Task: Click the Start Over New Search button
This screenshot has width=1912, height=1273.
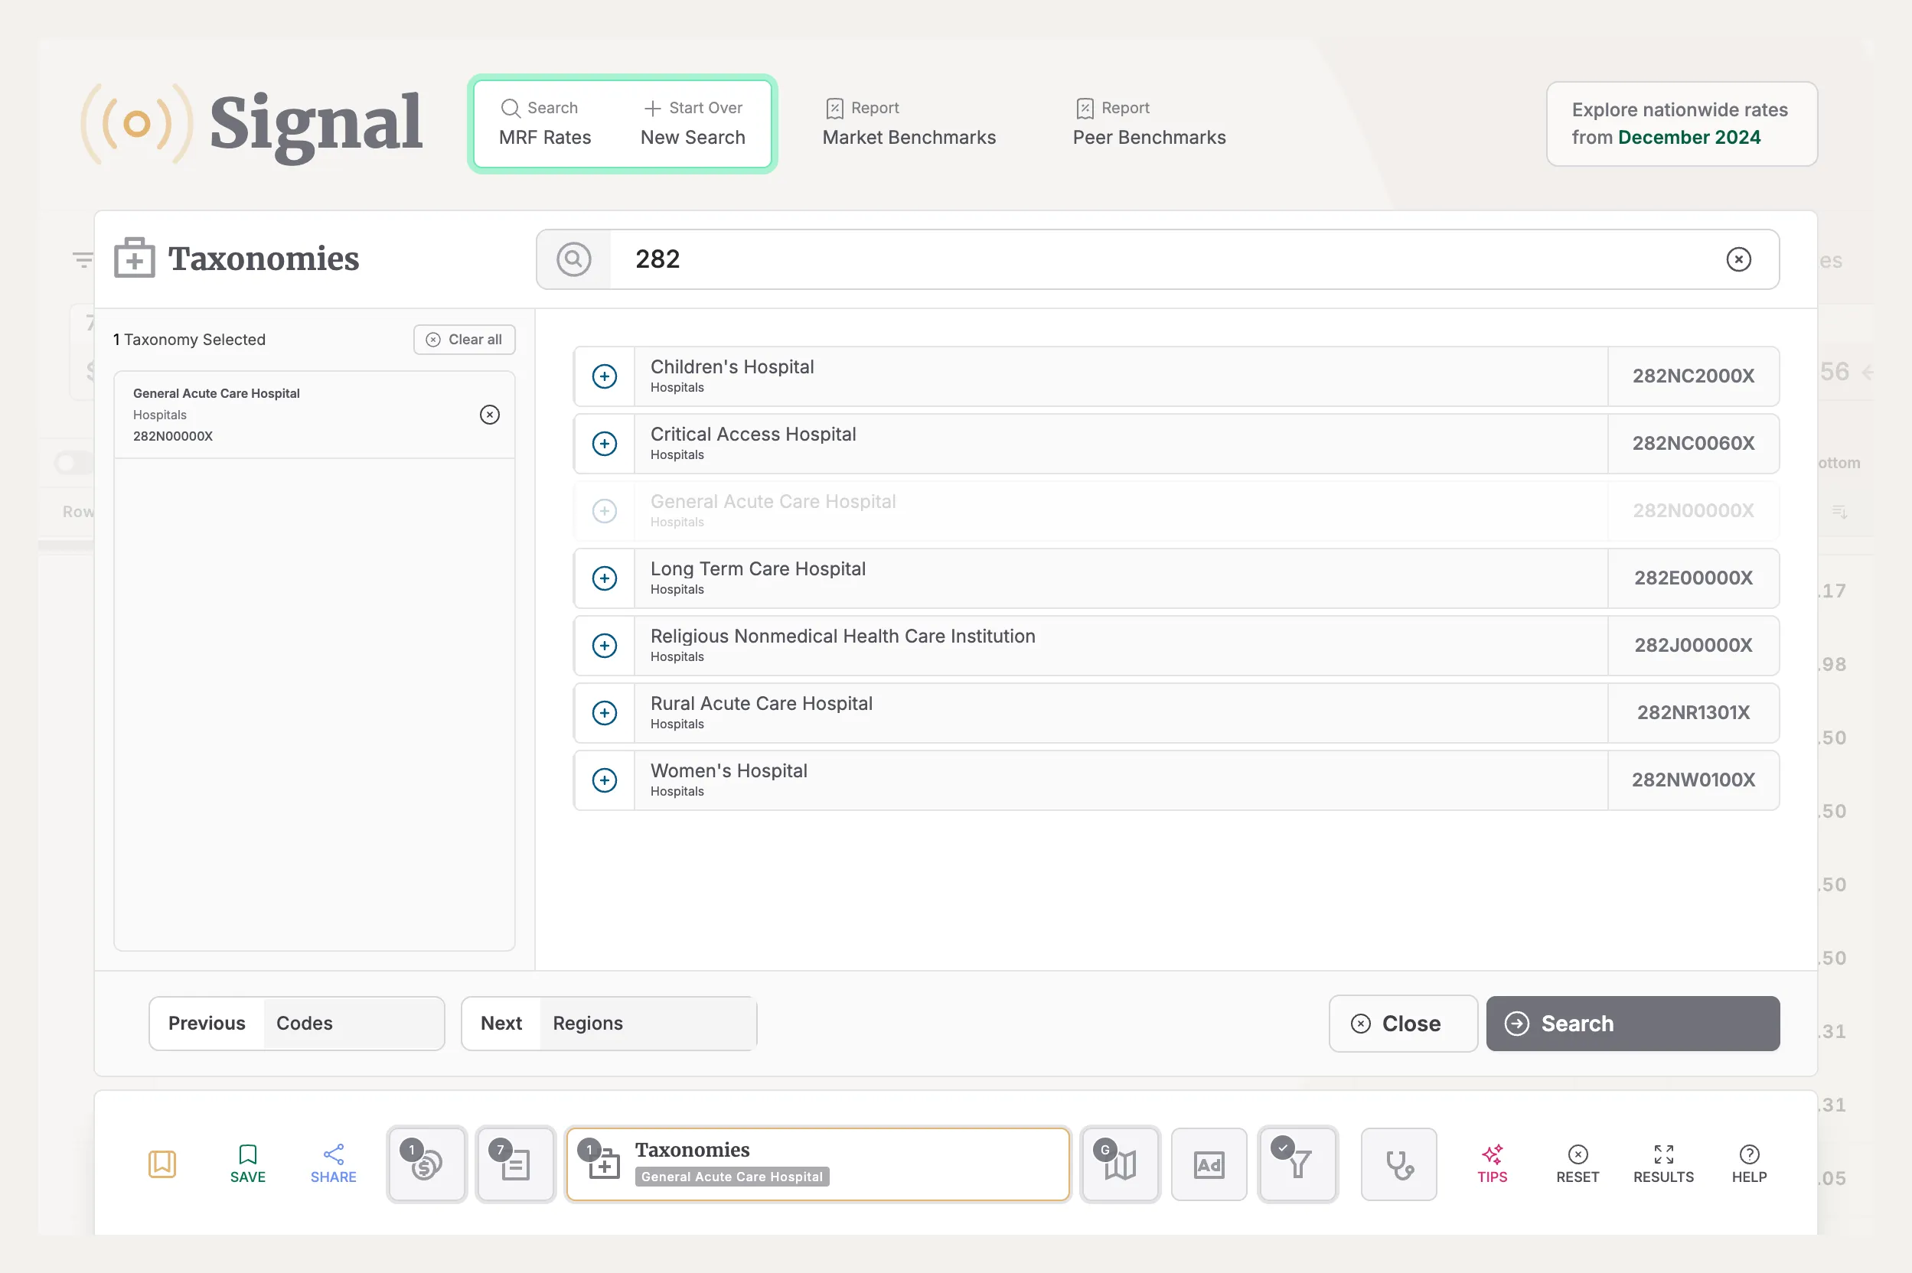Action: click(692, 122)
